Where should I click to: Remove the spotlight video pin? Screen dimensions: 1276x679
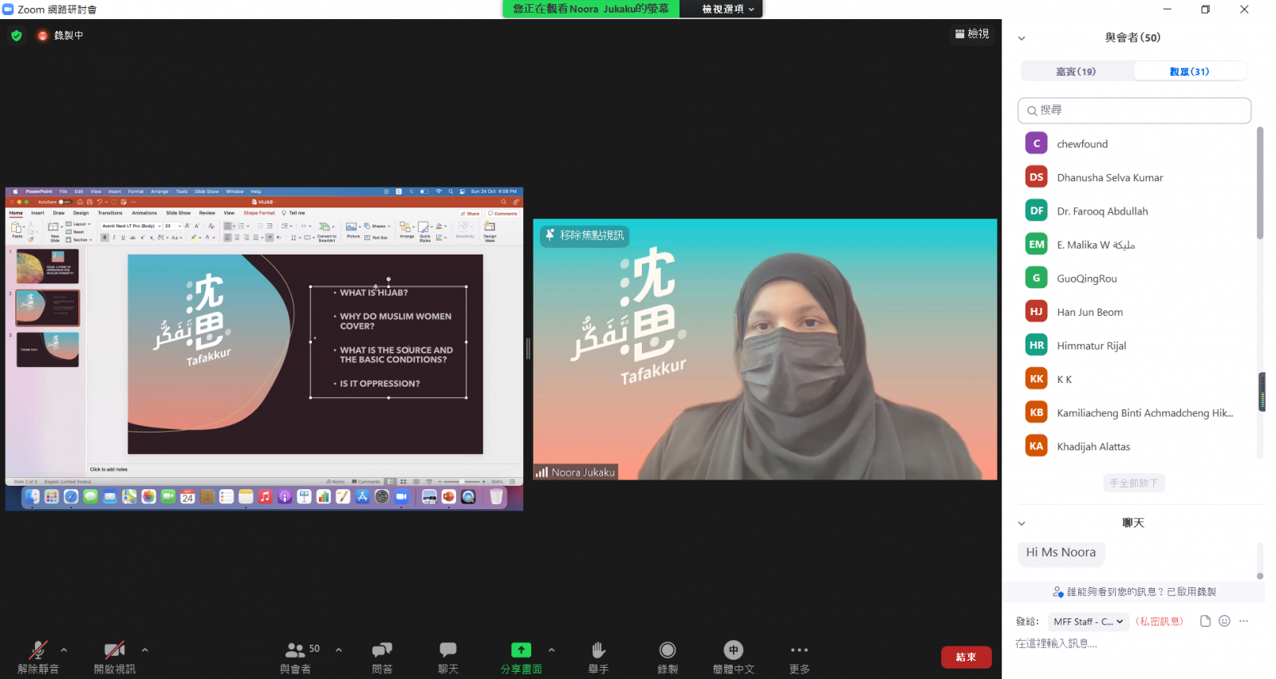[585, 235]
